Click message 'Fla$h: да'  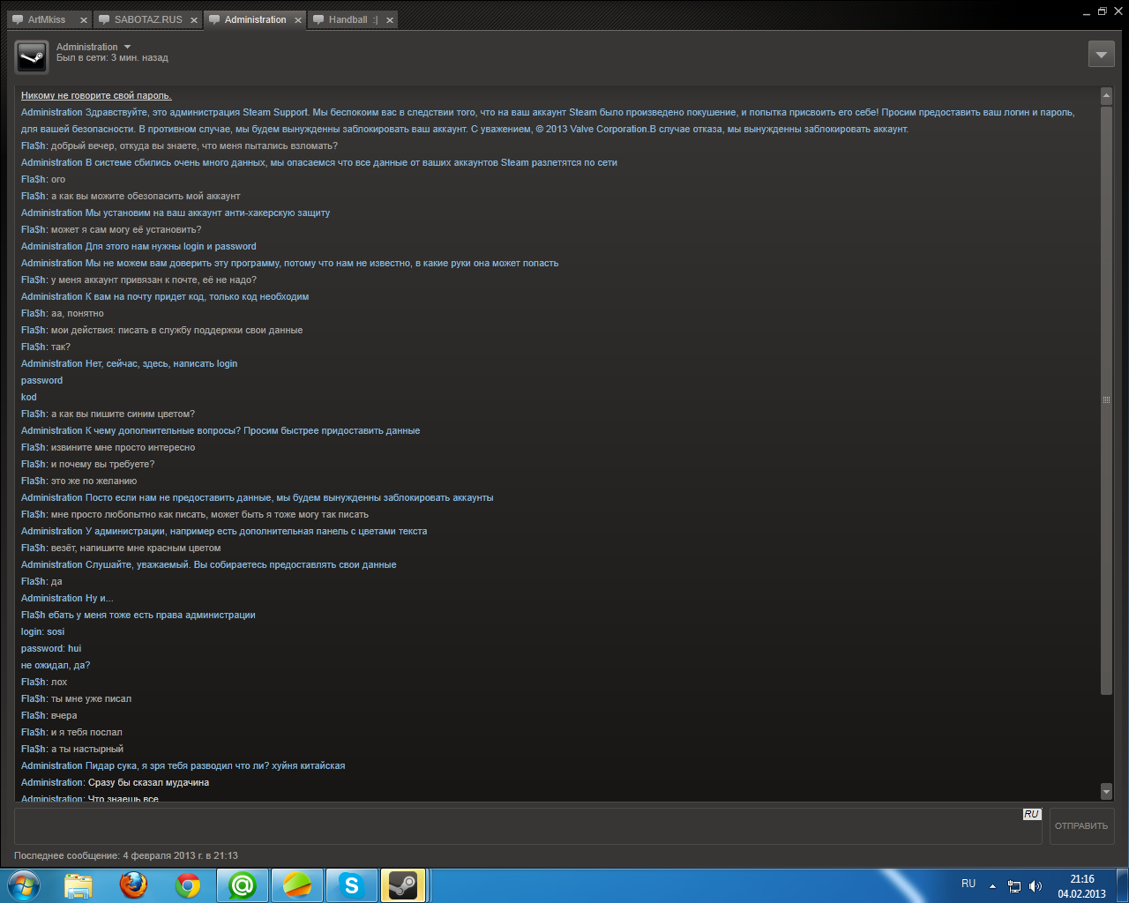click(x=41, y=581)
